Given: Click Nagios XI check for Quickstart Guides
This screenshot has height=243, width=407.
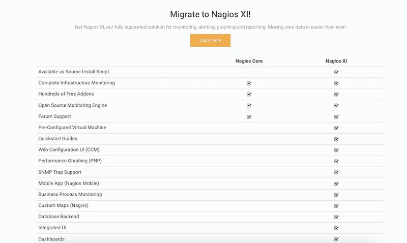Looking at the screenshot, I should pos(336,139).
